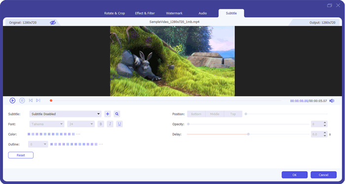Add a subtitle file with the plus icon
The width and height of the screenshot is (345, 184).
[x=107, y=114]
